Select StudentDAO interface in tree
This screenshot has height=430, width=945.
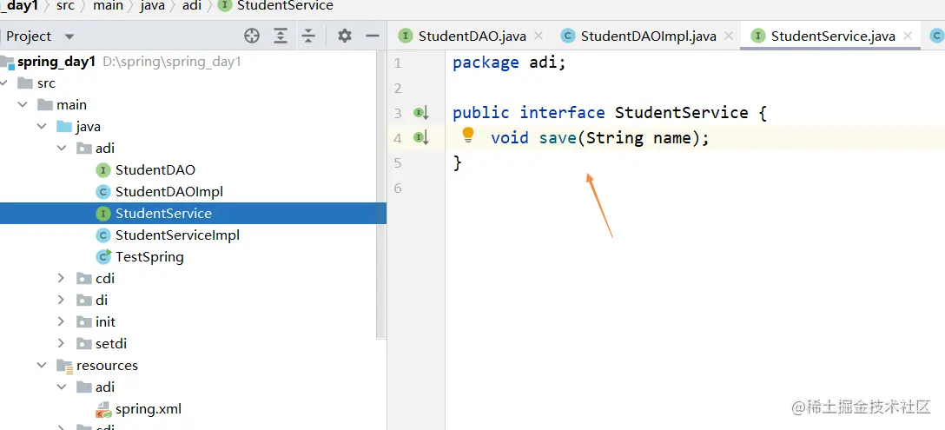click(x=155, y=170)
